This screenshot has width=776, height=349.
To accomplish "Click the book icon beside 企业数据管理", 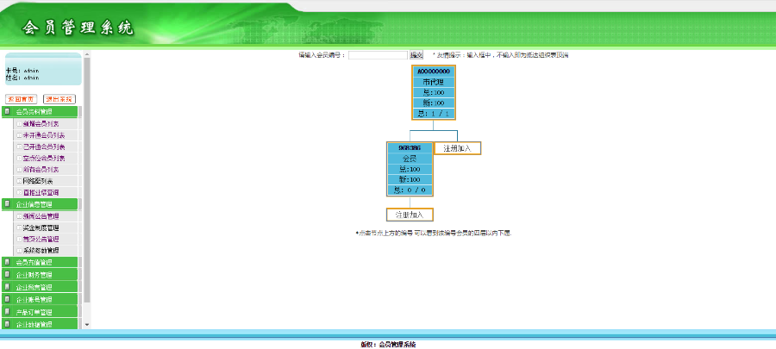I will (x=7, y=324).
